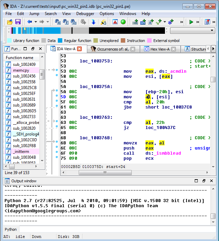The height and width of the screenshot is (241, 219).
Task: Expand the far-right toolbar overflow chevron
Action: pos(214,22)
